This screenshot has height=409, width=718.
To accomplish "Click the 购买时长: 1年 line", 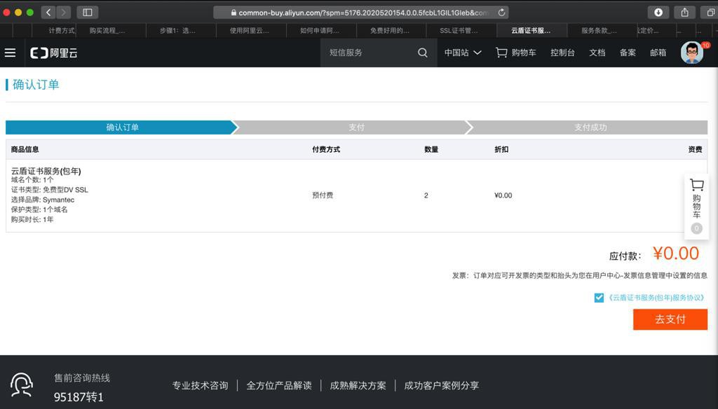I will [x=32, y=220].
